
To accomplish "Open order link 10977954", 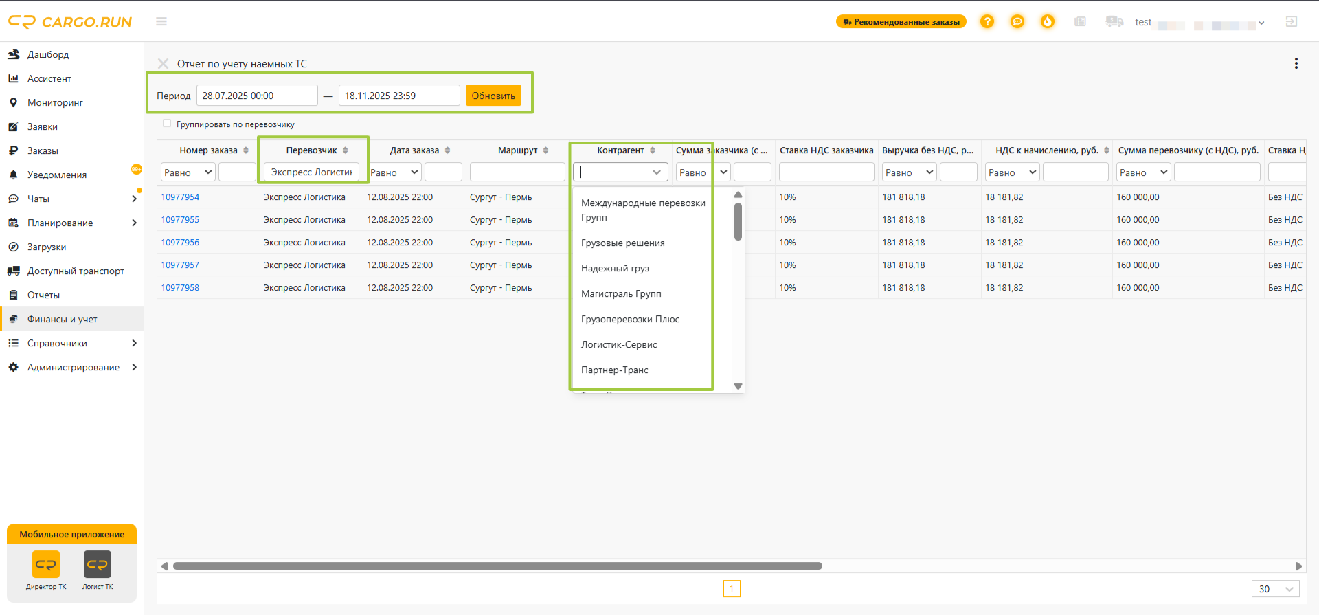I will (180, 197).
